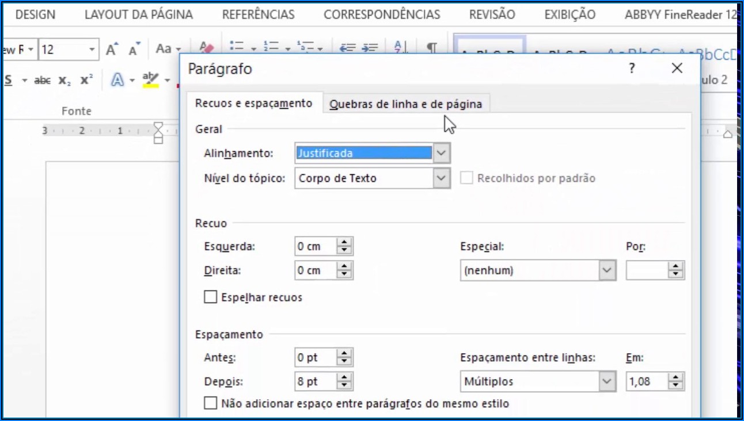This screenshot has height=421, width=744.
Task: Increase the Por value with the up arrow
Action: click(676, 266)
